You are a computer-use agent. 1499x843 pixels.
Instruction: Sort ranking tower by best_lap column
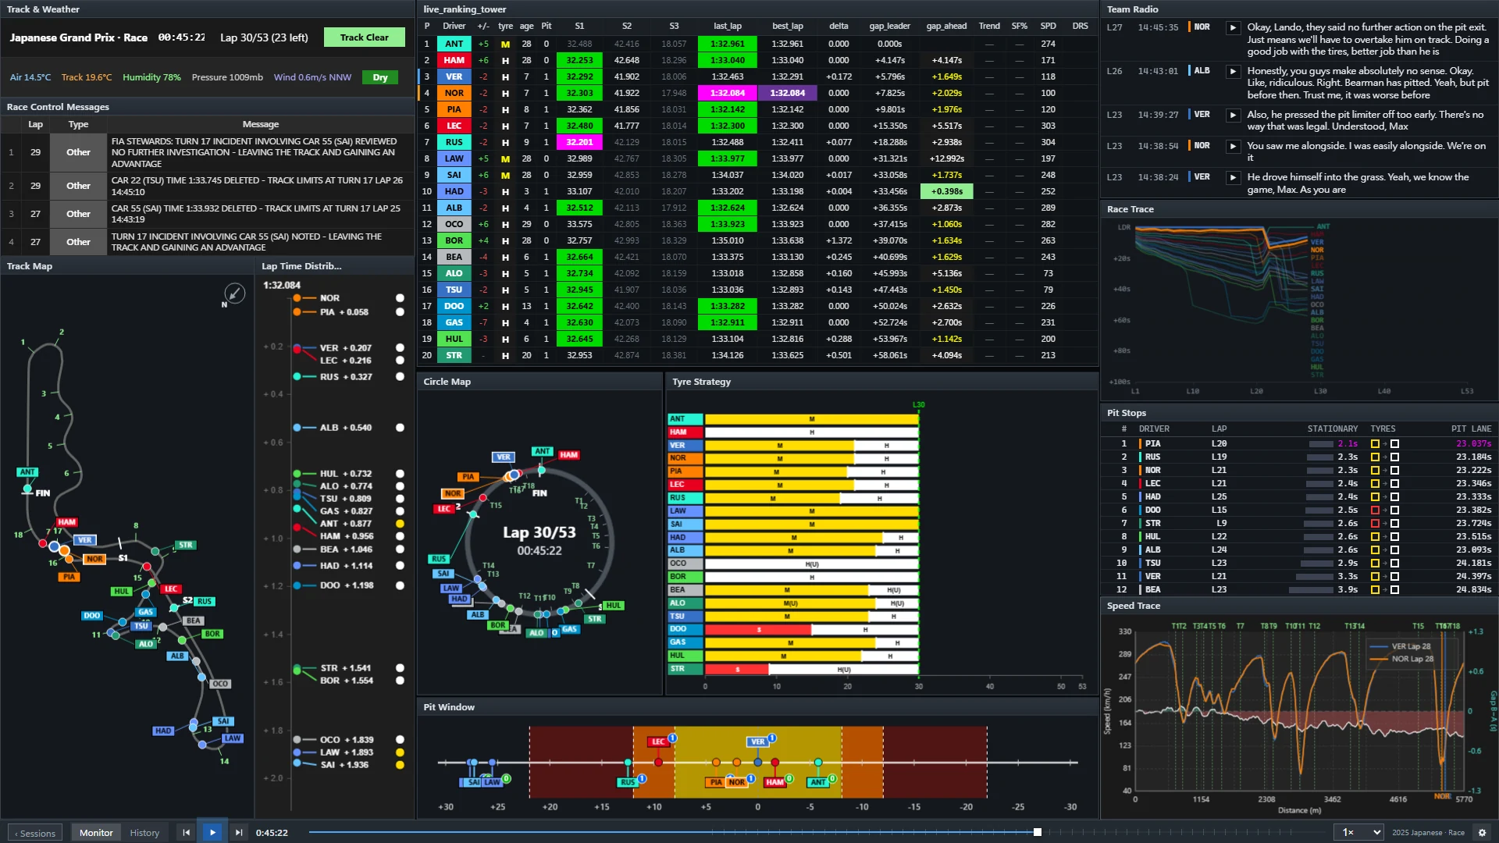[787, 26]
